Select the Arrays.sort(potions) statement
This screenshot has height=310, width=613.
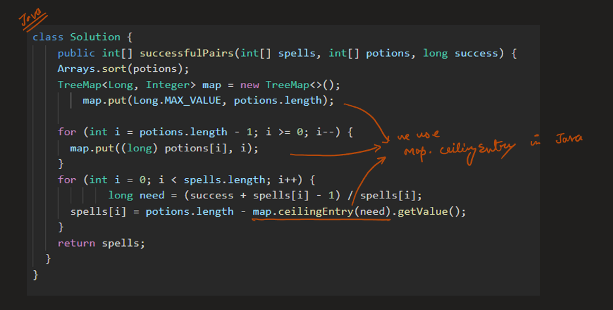[123, 69]
